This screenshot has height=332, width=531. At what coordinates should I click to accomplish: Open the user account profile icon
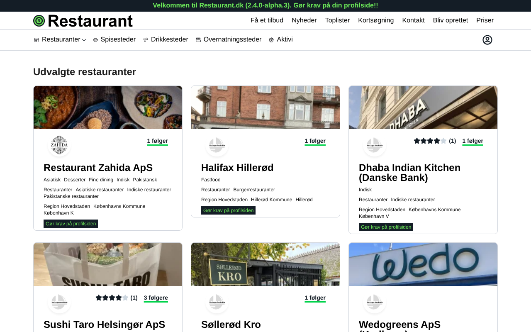(487, 40)
